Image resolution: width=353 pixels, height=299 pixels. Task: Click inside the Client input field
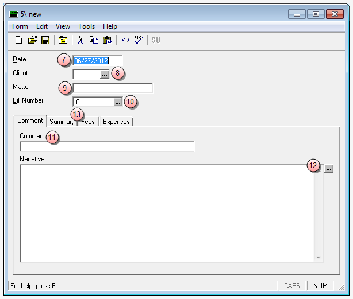tap(87, 74)
